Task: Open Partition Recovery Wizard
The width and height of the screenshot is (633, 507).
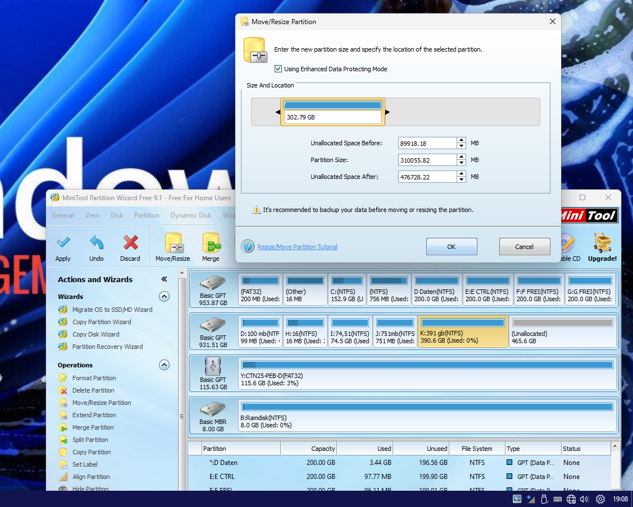Action: click(x=107, y=347)
